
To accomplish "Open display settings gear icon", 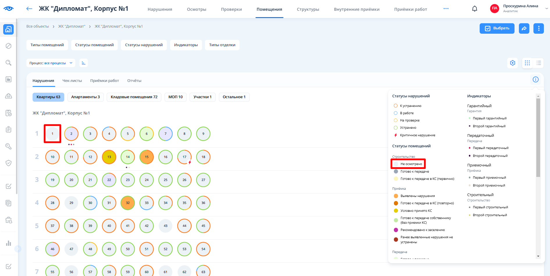I will 512,63.
